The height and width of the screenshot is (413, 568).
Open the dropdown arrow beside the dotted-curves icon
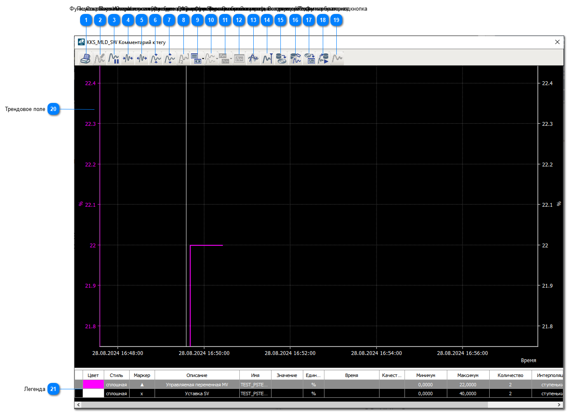point(217,58)
